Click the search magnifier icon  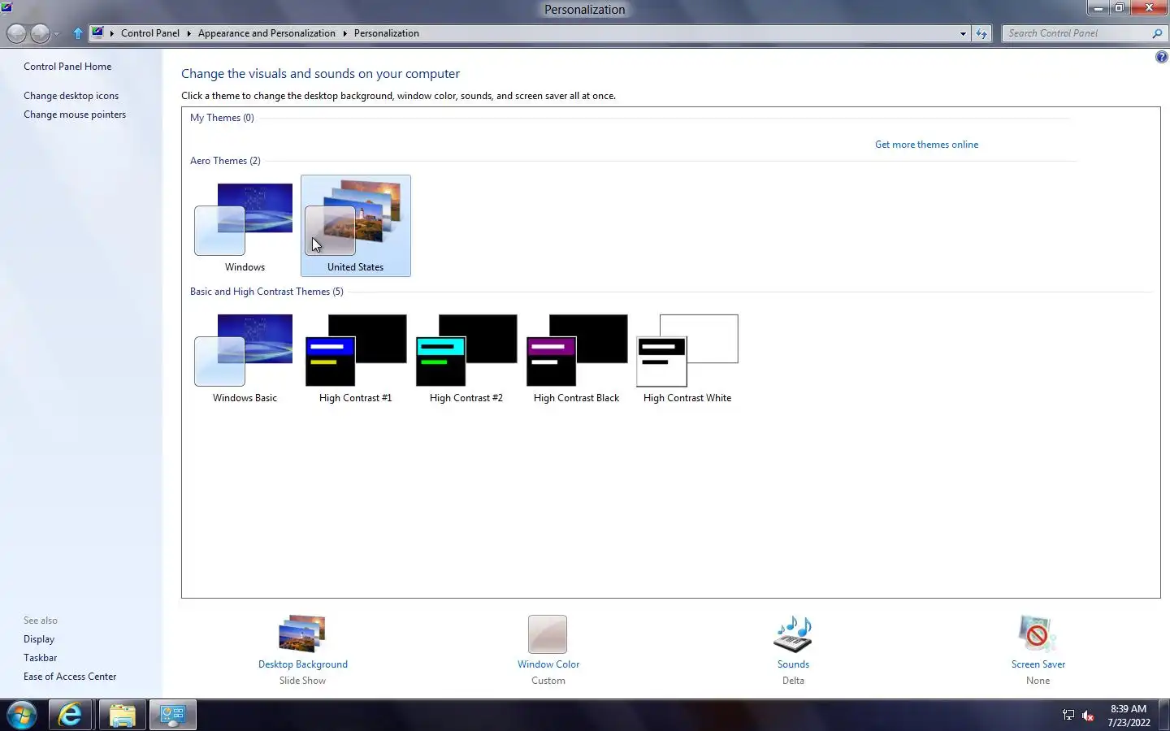pyautogui.click(x=1157, y=33)
